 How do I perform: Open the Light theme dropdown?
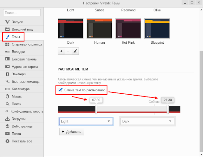coord(86,121)
